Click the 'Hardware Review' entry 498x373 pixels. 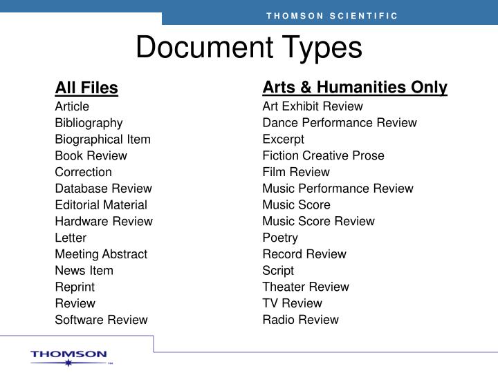point(104,222)
